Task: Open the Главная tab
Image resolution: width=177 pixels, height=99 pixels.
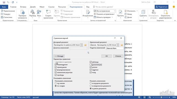Action: (x=13, y=7)
